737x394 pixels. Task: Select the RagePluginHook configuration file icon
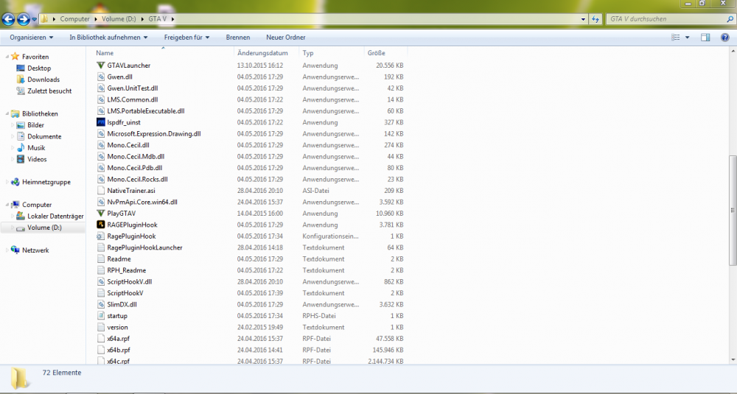100,236
